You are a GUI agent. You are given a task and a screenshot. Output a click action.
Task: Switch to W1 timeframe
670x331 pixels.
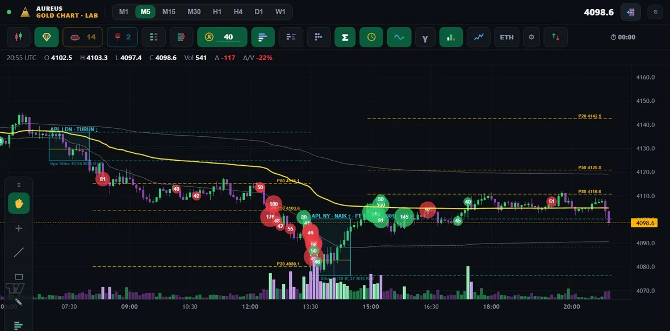pyautogui.click(x=280, y=12)
